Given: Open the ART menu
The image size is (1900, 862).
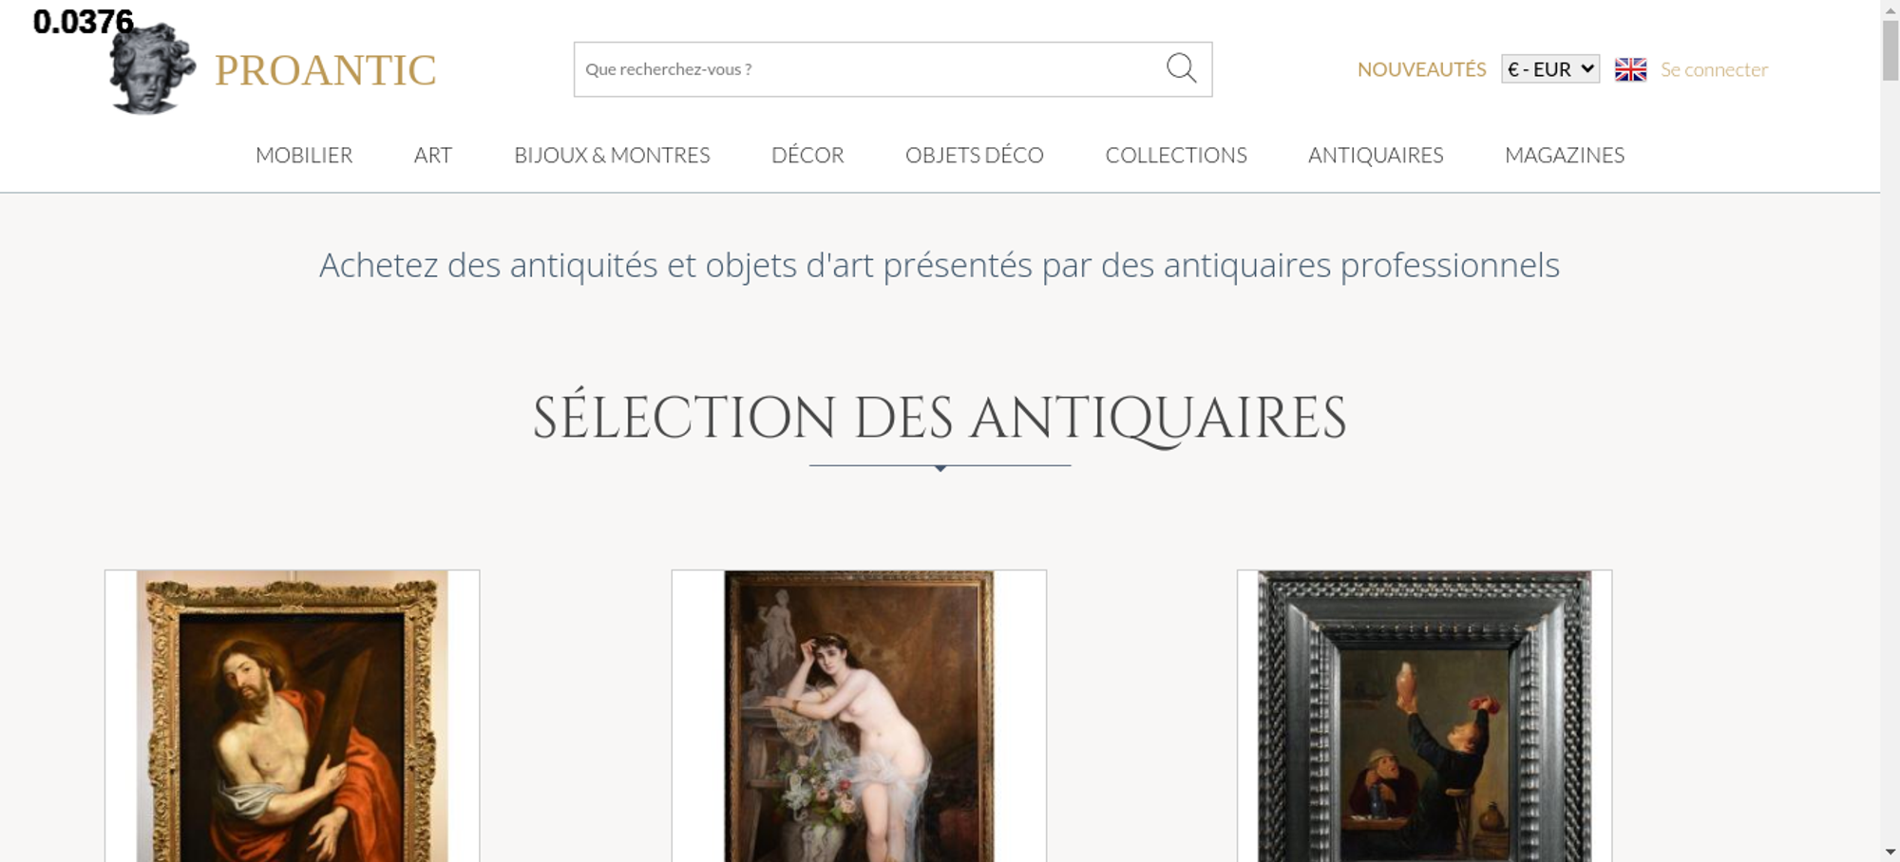Looking at the screenshot, I should tap(433, 155).
